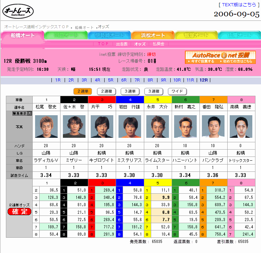Go to race 7R
Image resolution: width=261 pixels, height=253 pixels.
point(137,80)
